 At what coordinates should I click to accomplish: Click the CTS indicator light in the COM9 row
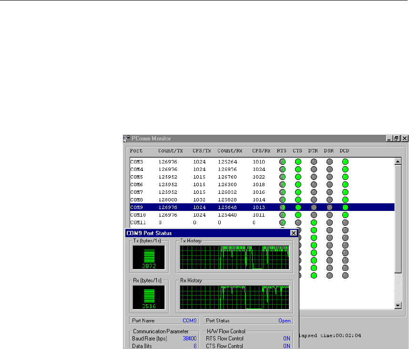pos(298,207)
